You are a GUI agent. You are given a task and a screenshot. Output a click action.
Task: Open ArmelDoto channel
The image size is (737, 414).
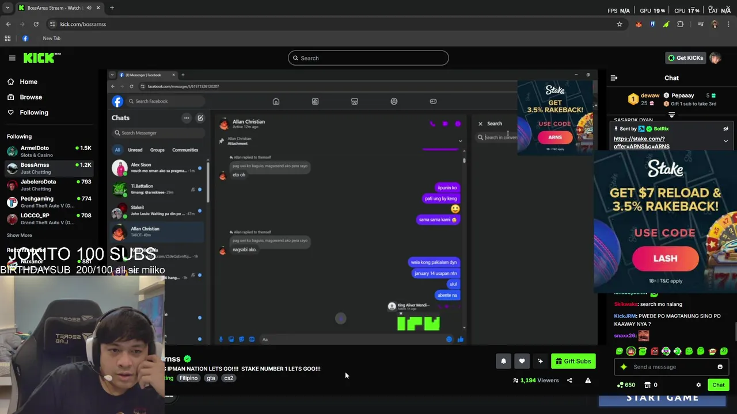tap(49, 151)
